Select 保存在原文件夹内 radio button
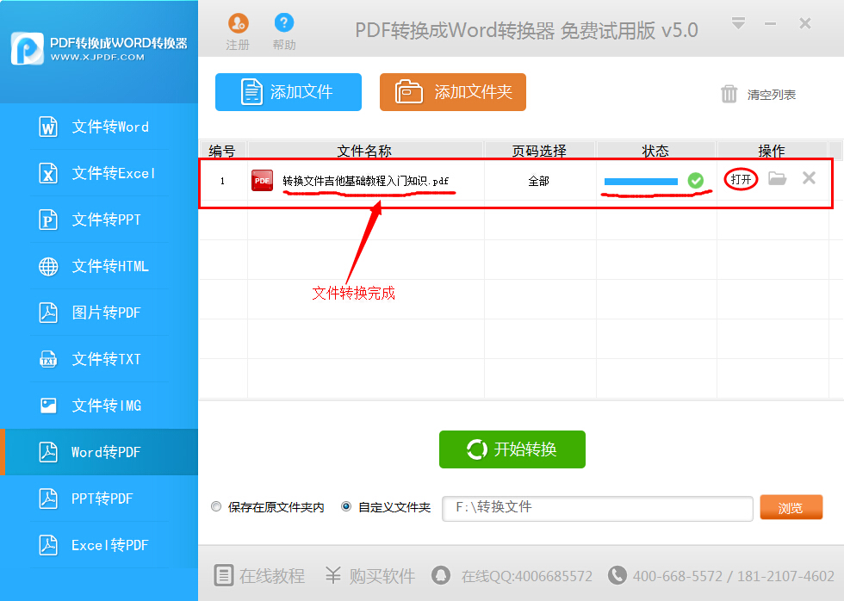Image resolution: width=844 pixels, height=601 pixels. 216,507
